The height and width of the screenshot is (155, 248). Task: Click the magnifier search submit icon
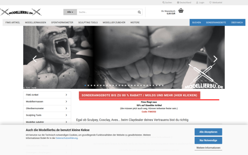pos(139,12)
